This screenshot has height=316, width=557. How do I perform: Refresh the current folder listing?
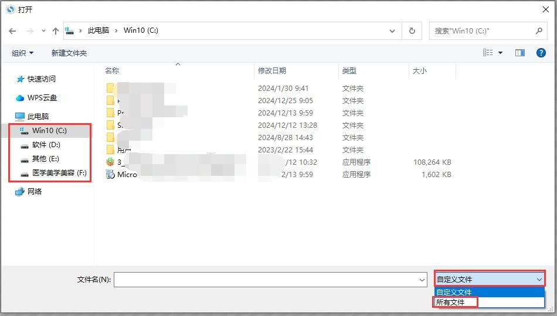point(412,31)
